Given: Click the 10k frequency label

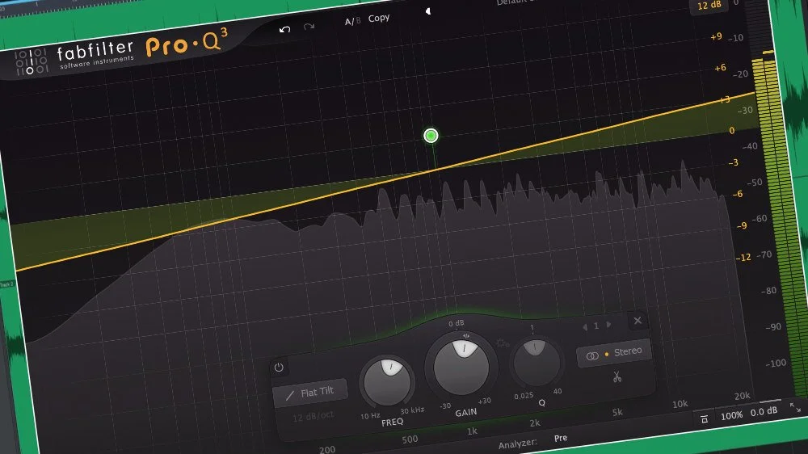Looking at the screenshot, I should [x=680, y=404].
